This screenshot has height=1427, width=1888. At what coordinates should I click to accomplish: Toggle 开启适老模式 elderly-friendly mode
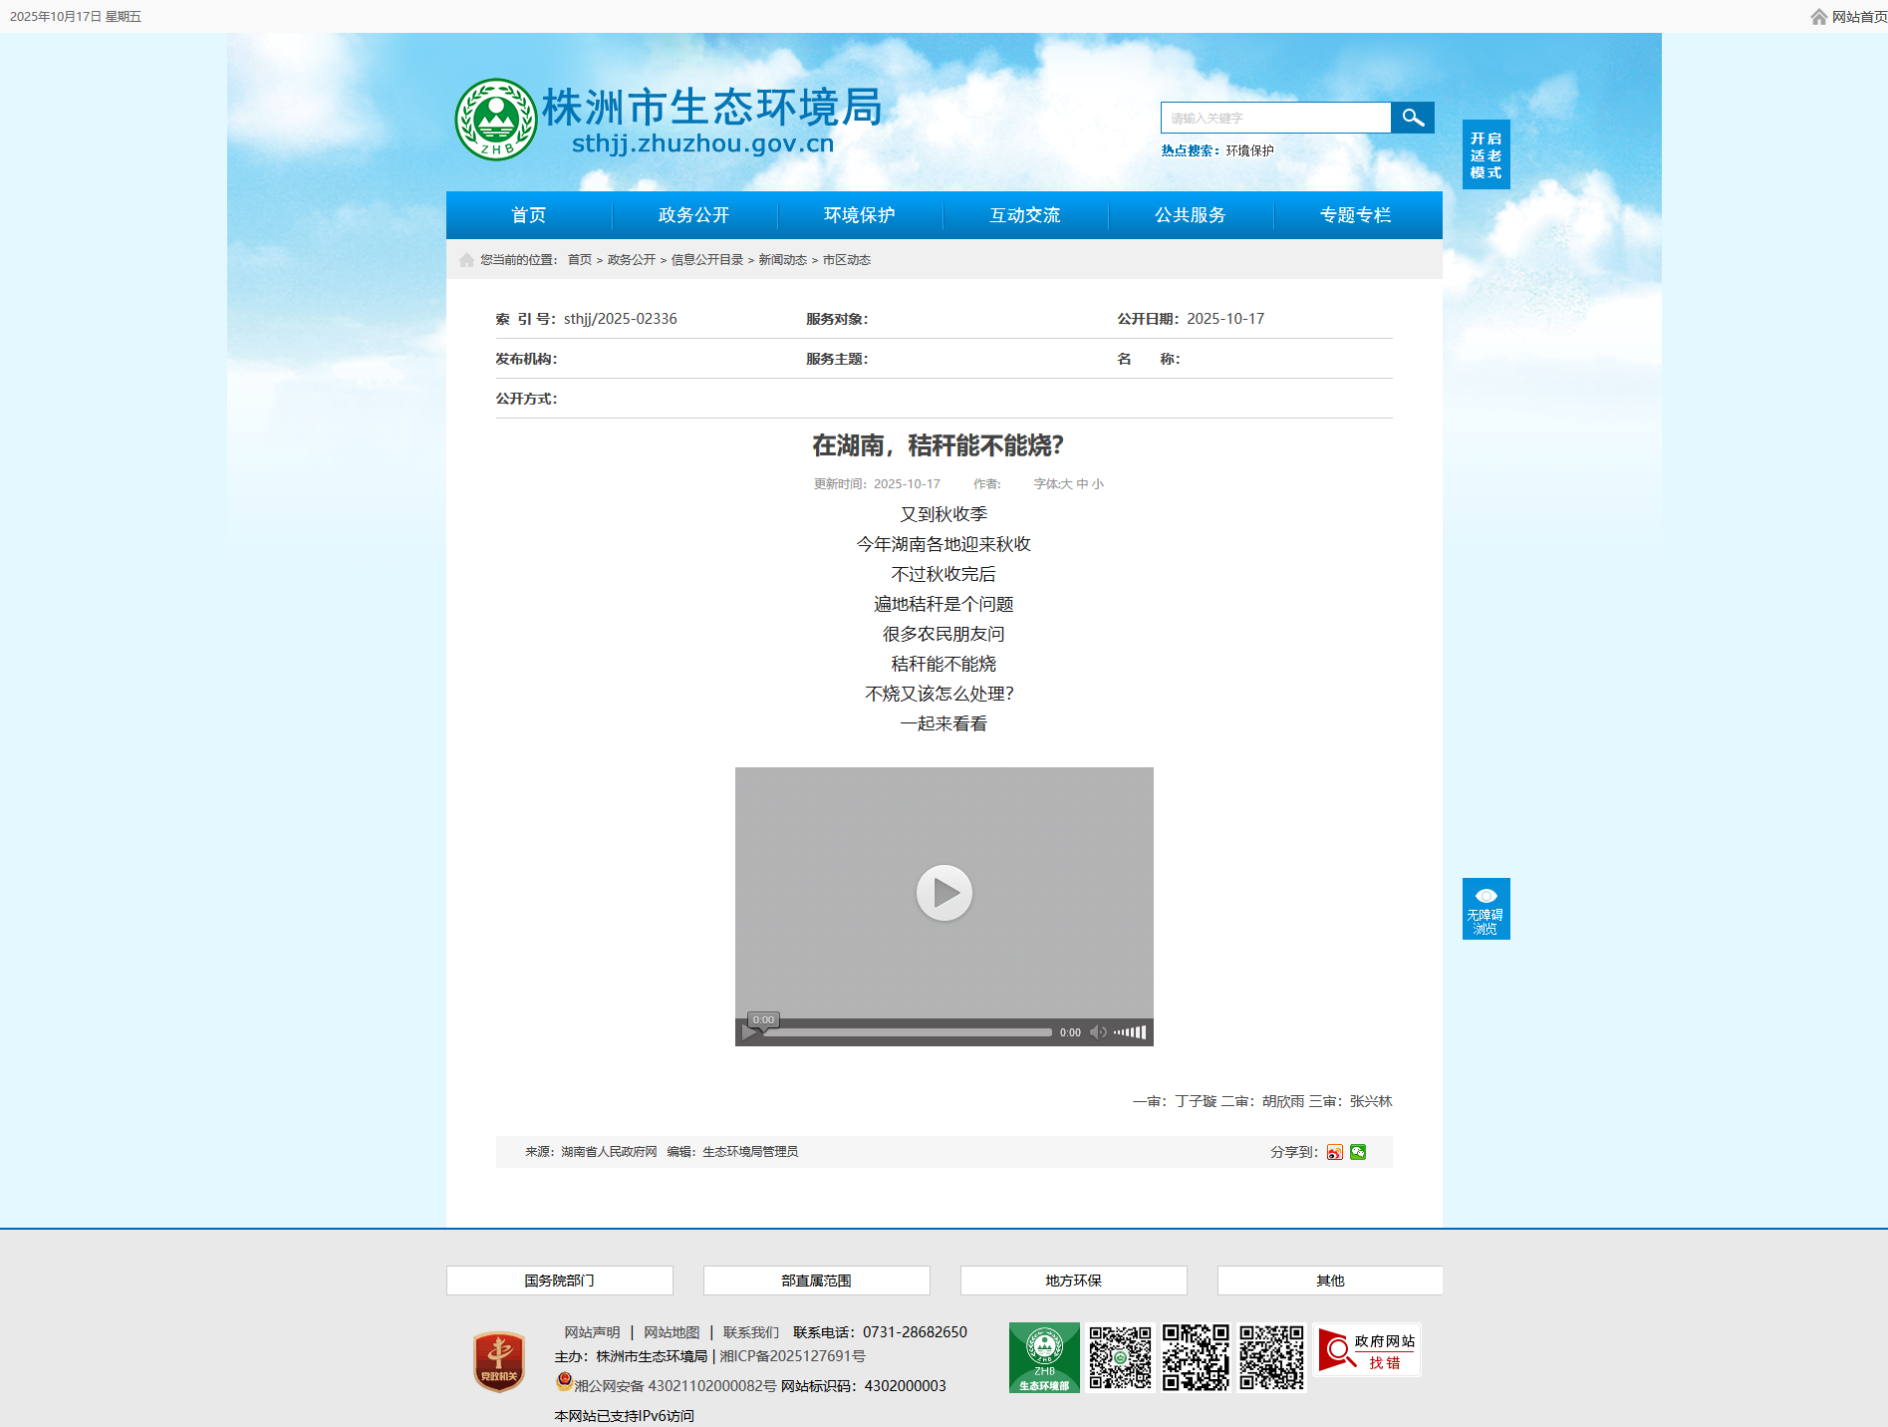point(1485,154)
